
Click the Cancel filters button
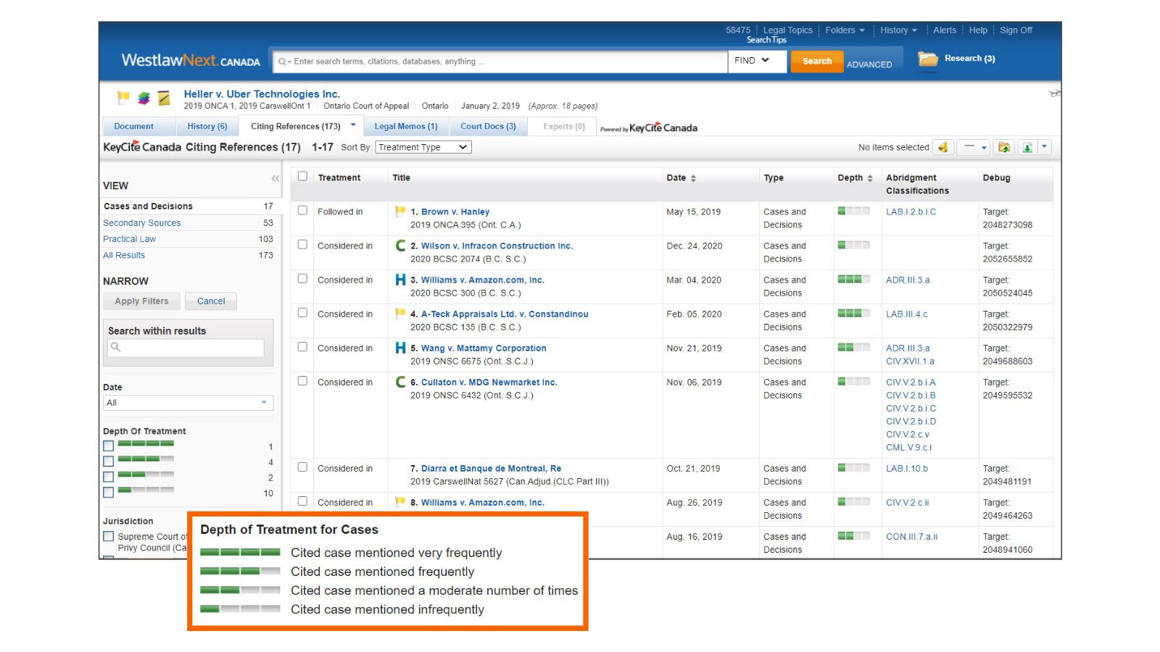pos(211,301)
